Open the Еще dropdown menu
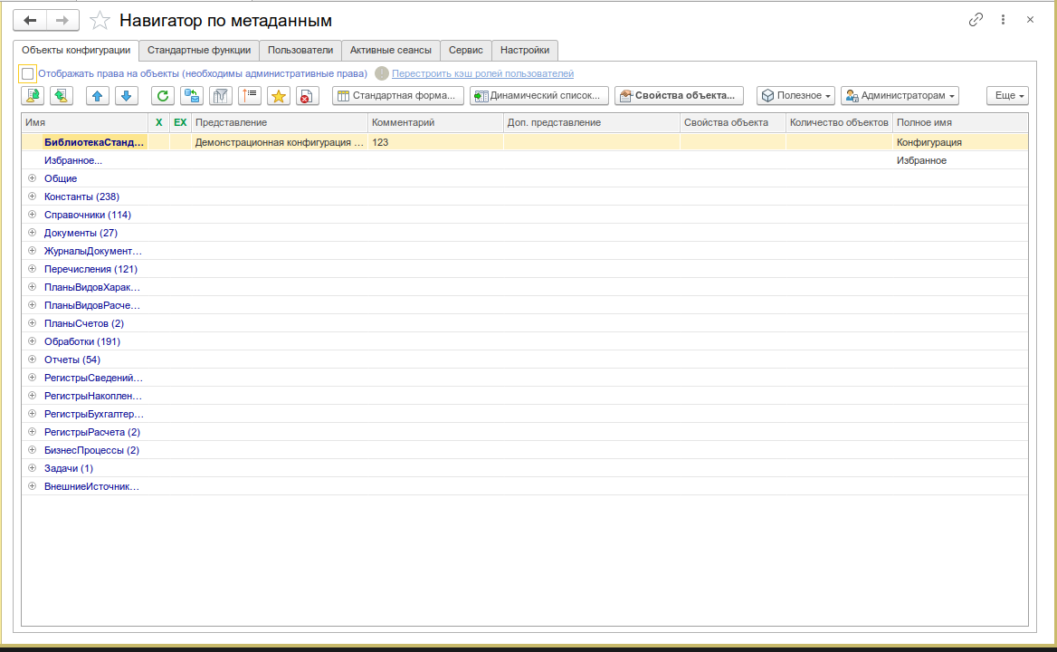 (1008, 96)
